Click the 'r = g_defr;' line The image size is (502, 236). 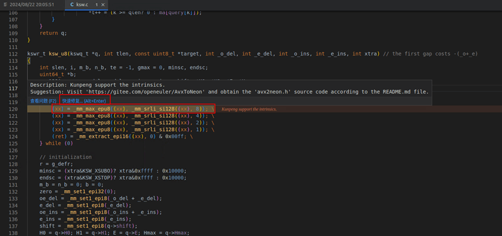[x=56, y=164]
